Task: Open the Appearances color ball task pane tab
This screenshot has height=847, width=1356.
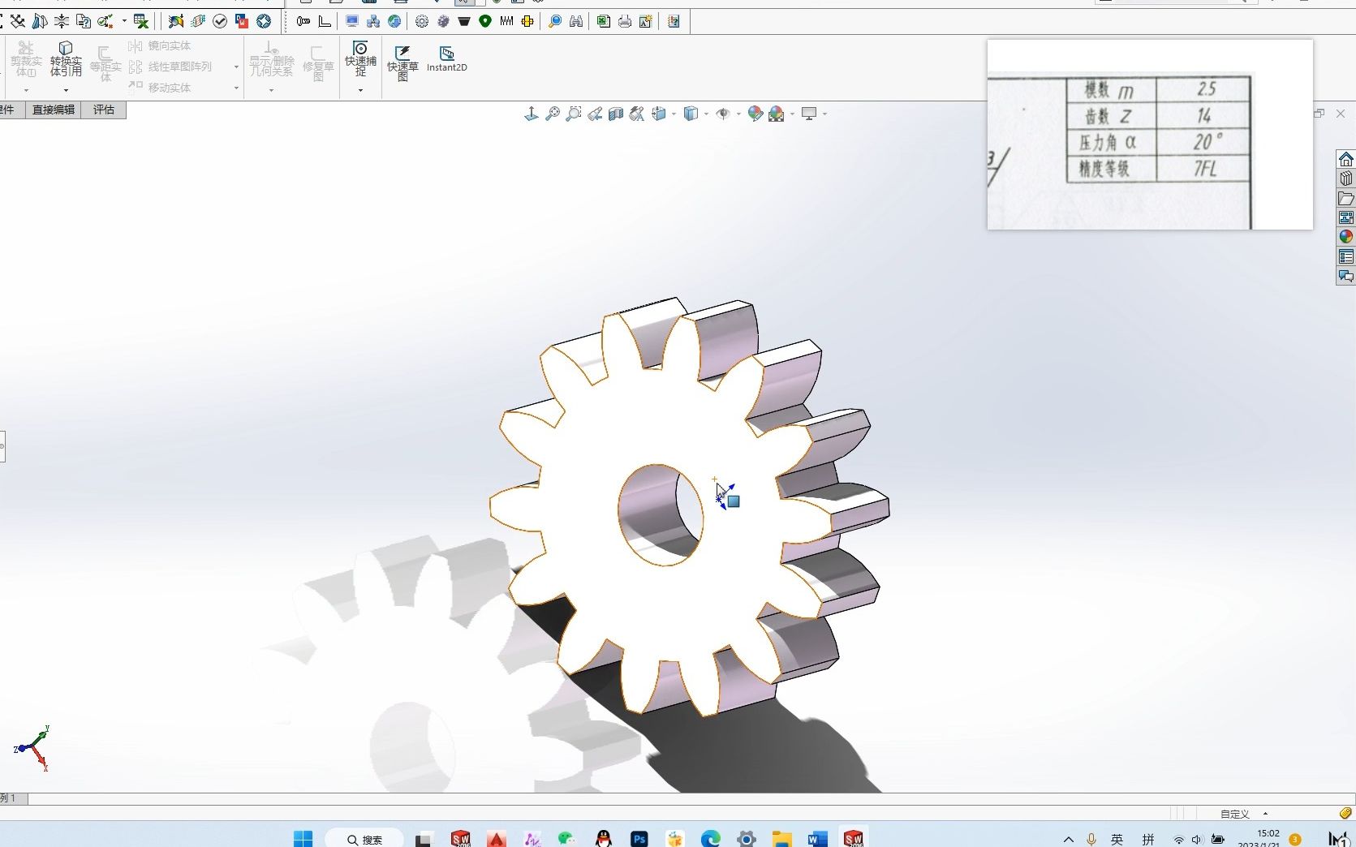Action: [x=1345, y=237]
